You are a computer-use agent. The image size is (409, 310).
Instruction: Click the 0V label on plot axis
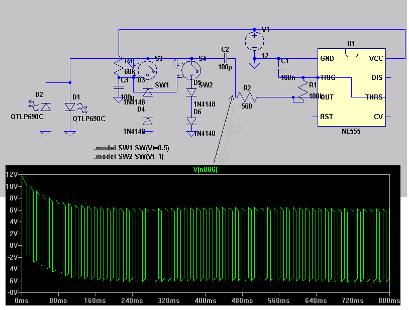(x=14, y=246)
